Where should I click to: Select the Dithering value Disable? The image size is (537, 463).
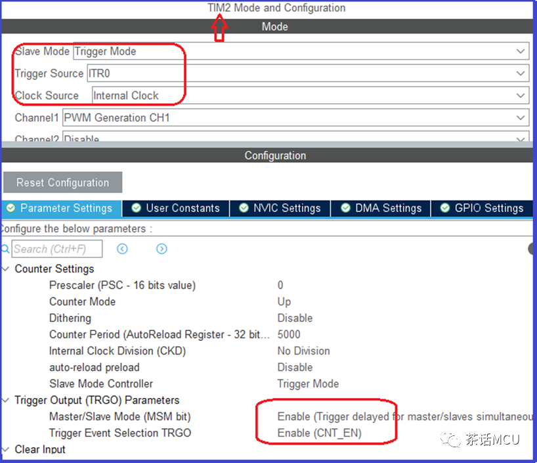pos(295,318)
